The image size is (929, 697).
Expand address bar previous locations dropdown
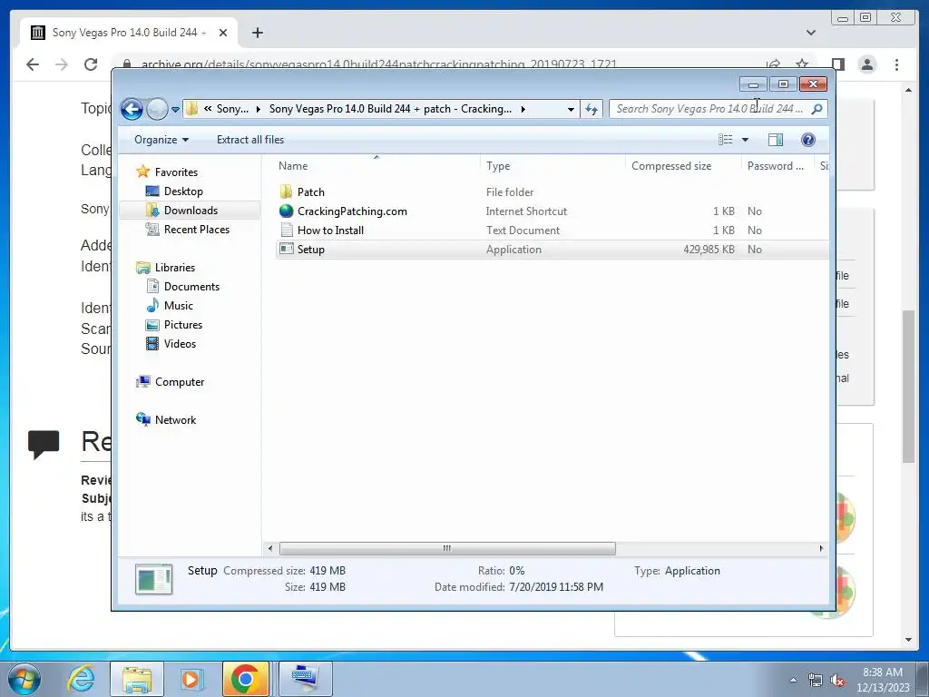[571, 109]
